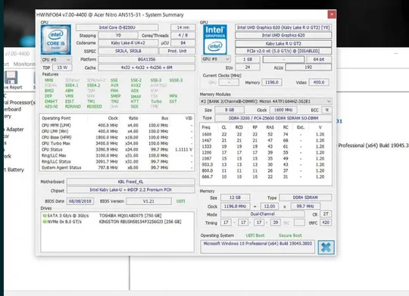The image size is (409, 296).
Task: Click the BIOS Version V1.21 field
Action: click(148, 201)
